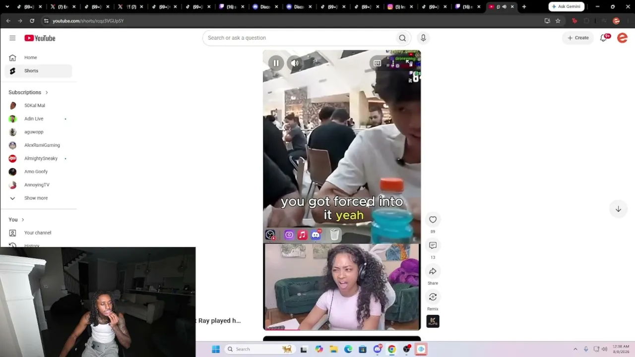Open the comments on this Short
The height and width of the screenshot is (357, 635).
433,245
